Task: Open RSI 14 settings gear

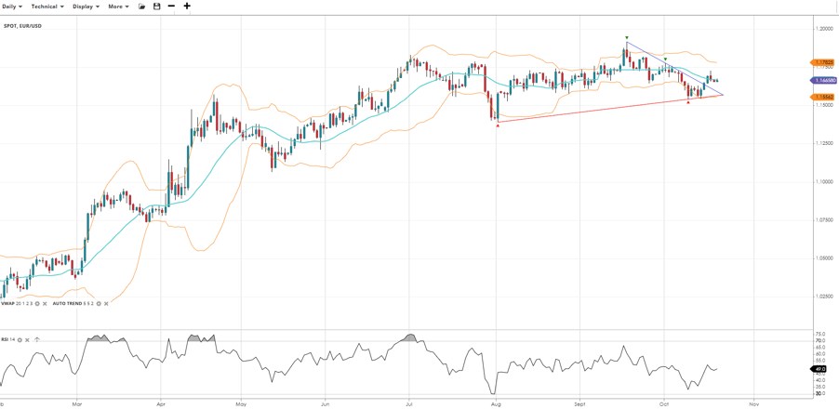Action: pyautogui.click(x=20, y=340)
